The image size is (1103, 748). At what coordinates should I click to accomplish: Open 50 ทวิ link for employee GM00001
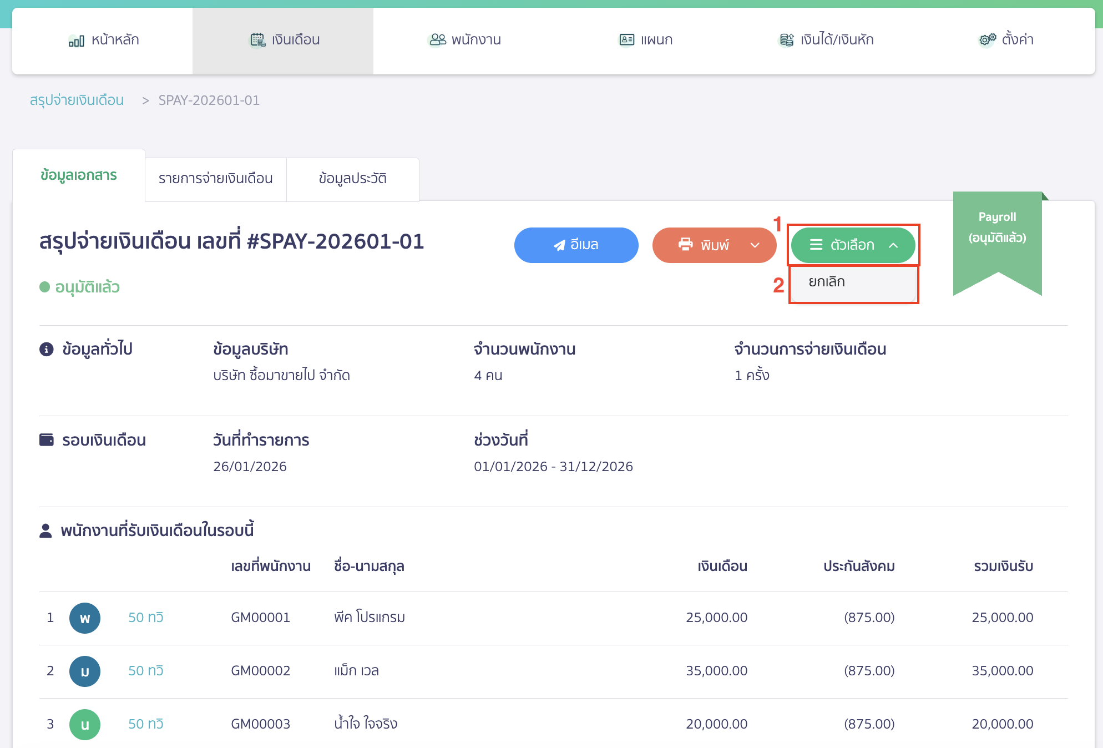pyautogui.click(x=145, y=617)
